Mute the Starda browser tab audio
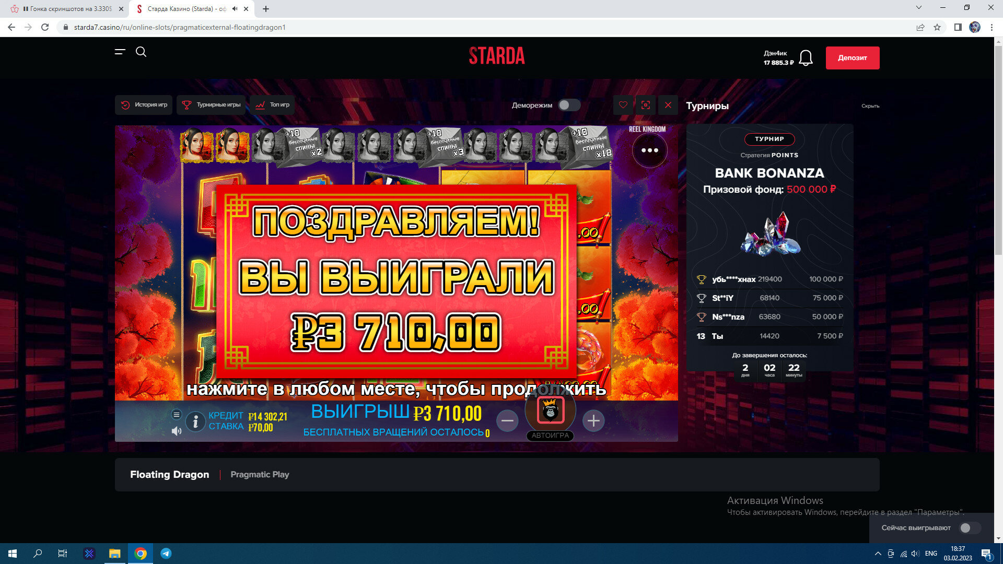Image resolution: width=1003 pixels, height=564 pixels. point(235,9)
